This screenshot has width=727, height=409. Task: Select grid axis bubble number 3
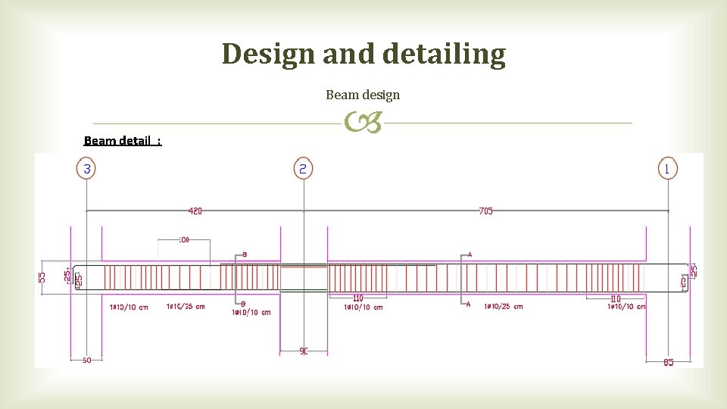(x=86, y=168)
